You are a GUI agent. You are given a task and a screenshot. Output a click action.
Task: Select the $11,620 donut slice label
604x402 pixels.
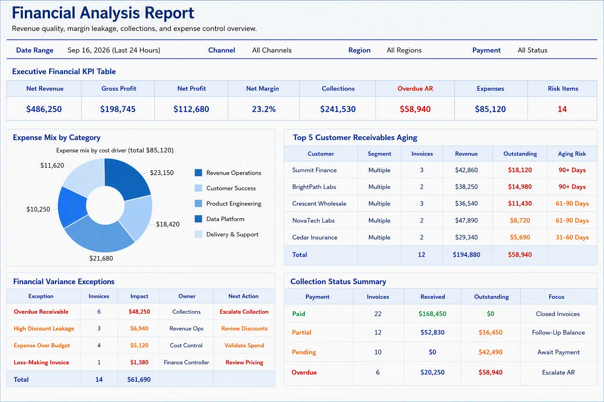tap(52, 165)
